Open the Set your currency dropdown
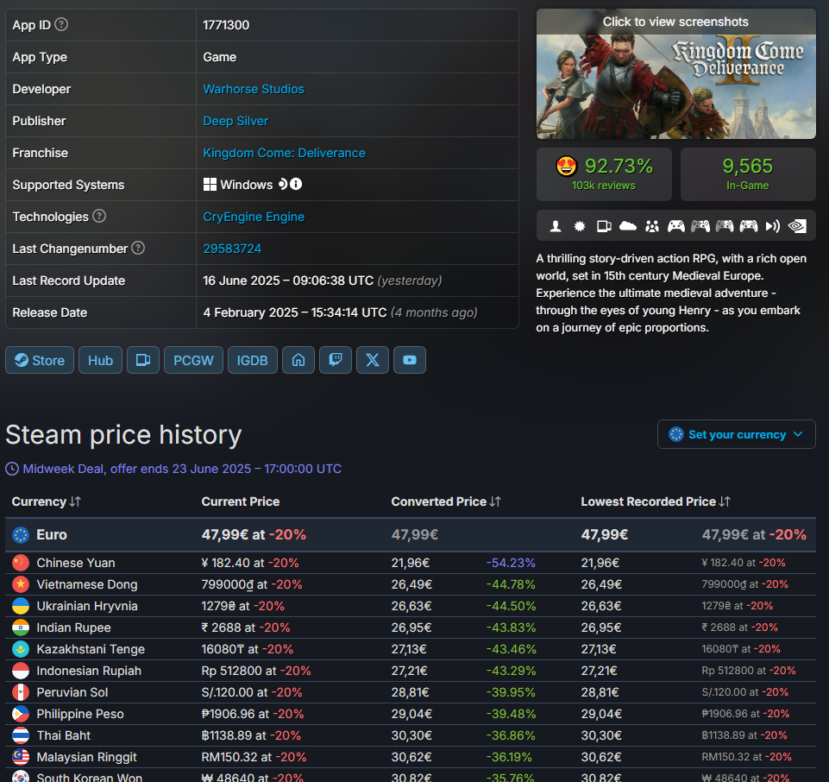Screen dimensions: 829x782 pos(736,434)
